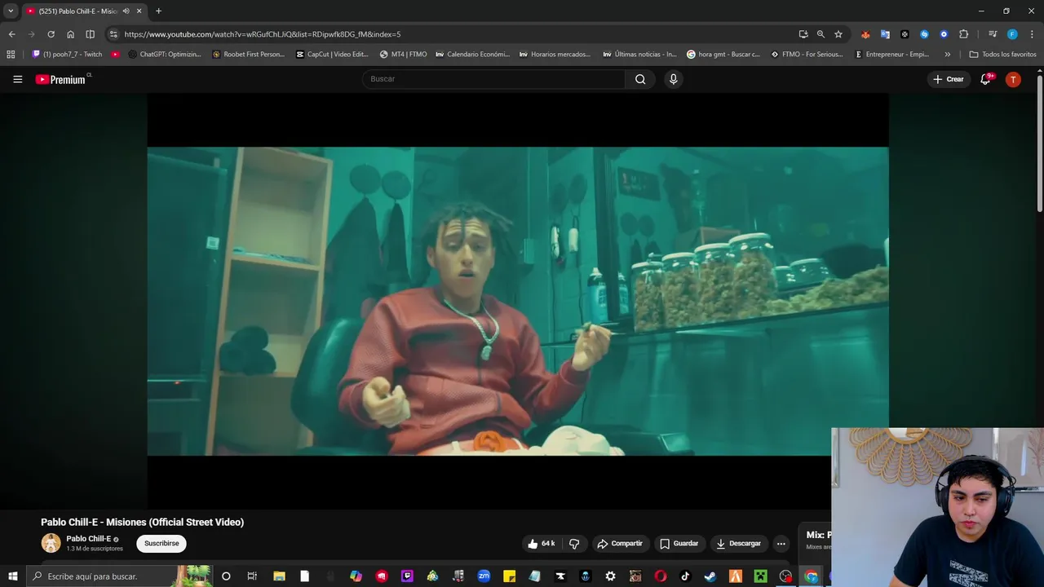Open the FTMO - For Serious bookmark
This screenshot has height=587, width=1044.
tap(806, 55)
